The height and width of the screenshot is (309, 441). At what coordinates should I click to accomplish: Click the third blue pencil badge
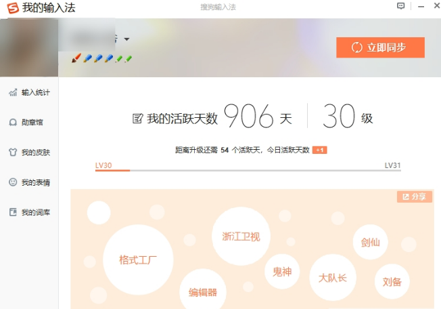(x=109, y=58)
